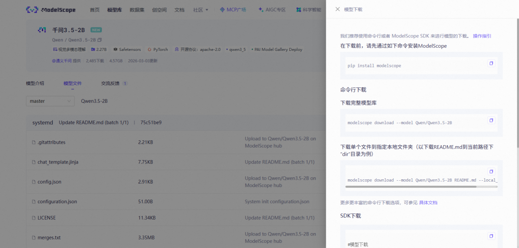Viewport: 519px width, 248px height.
Task: Click the 7.75KB size of chat_template.jinja
Action: (146, 162)
